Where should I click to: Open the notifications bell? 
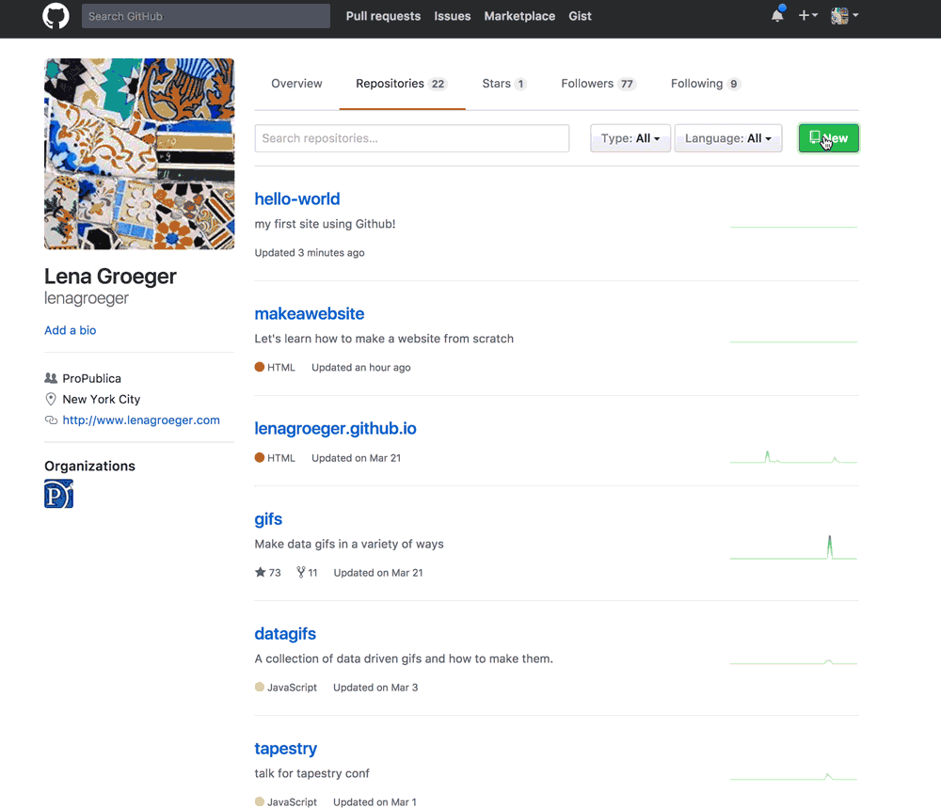777,15
